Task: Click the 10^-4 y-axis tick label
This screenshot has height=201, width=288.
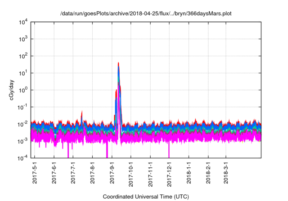Action: point(22,158)
